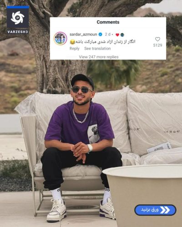182x227 pixels.
Task: Click the portrait print on the purple shirt
Action: pyautogui.click(x=93, y=134)
